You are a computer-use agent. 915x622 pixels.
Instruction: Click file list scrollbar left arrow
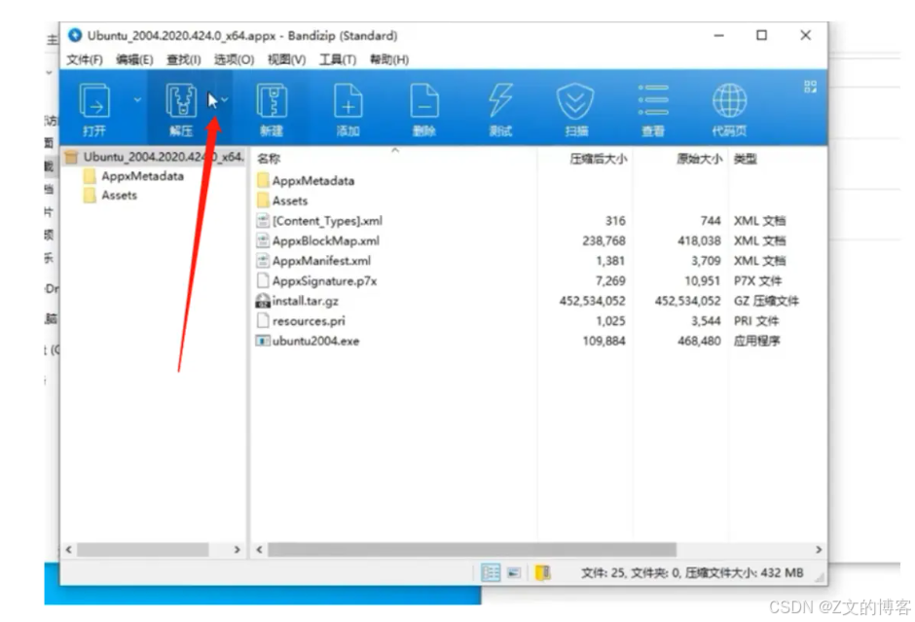coord(259,550)
